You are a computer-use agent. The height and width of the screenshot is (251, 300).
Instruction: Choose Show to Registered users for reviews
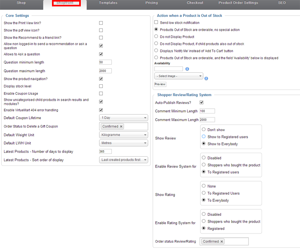point(204,137)
